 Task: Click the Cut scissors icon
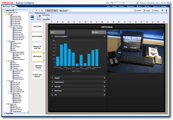point(36,10)
